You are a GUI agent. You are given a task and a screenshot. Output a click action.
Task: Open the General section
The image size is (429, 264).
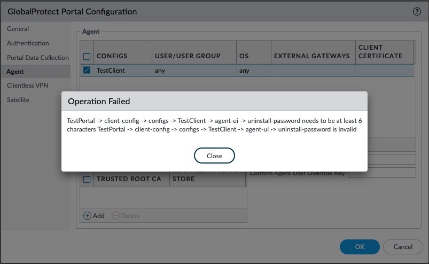(x=18, y=29)
